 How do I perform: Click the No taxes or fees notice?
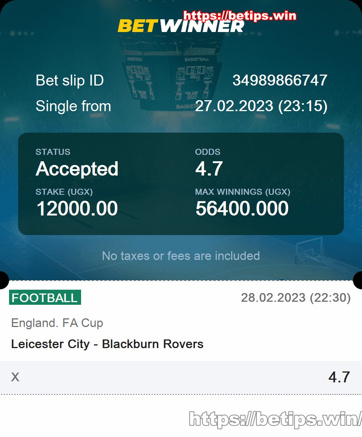pyautogui.click(x=181, y=256)
